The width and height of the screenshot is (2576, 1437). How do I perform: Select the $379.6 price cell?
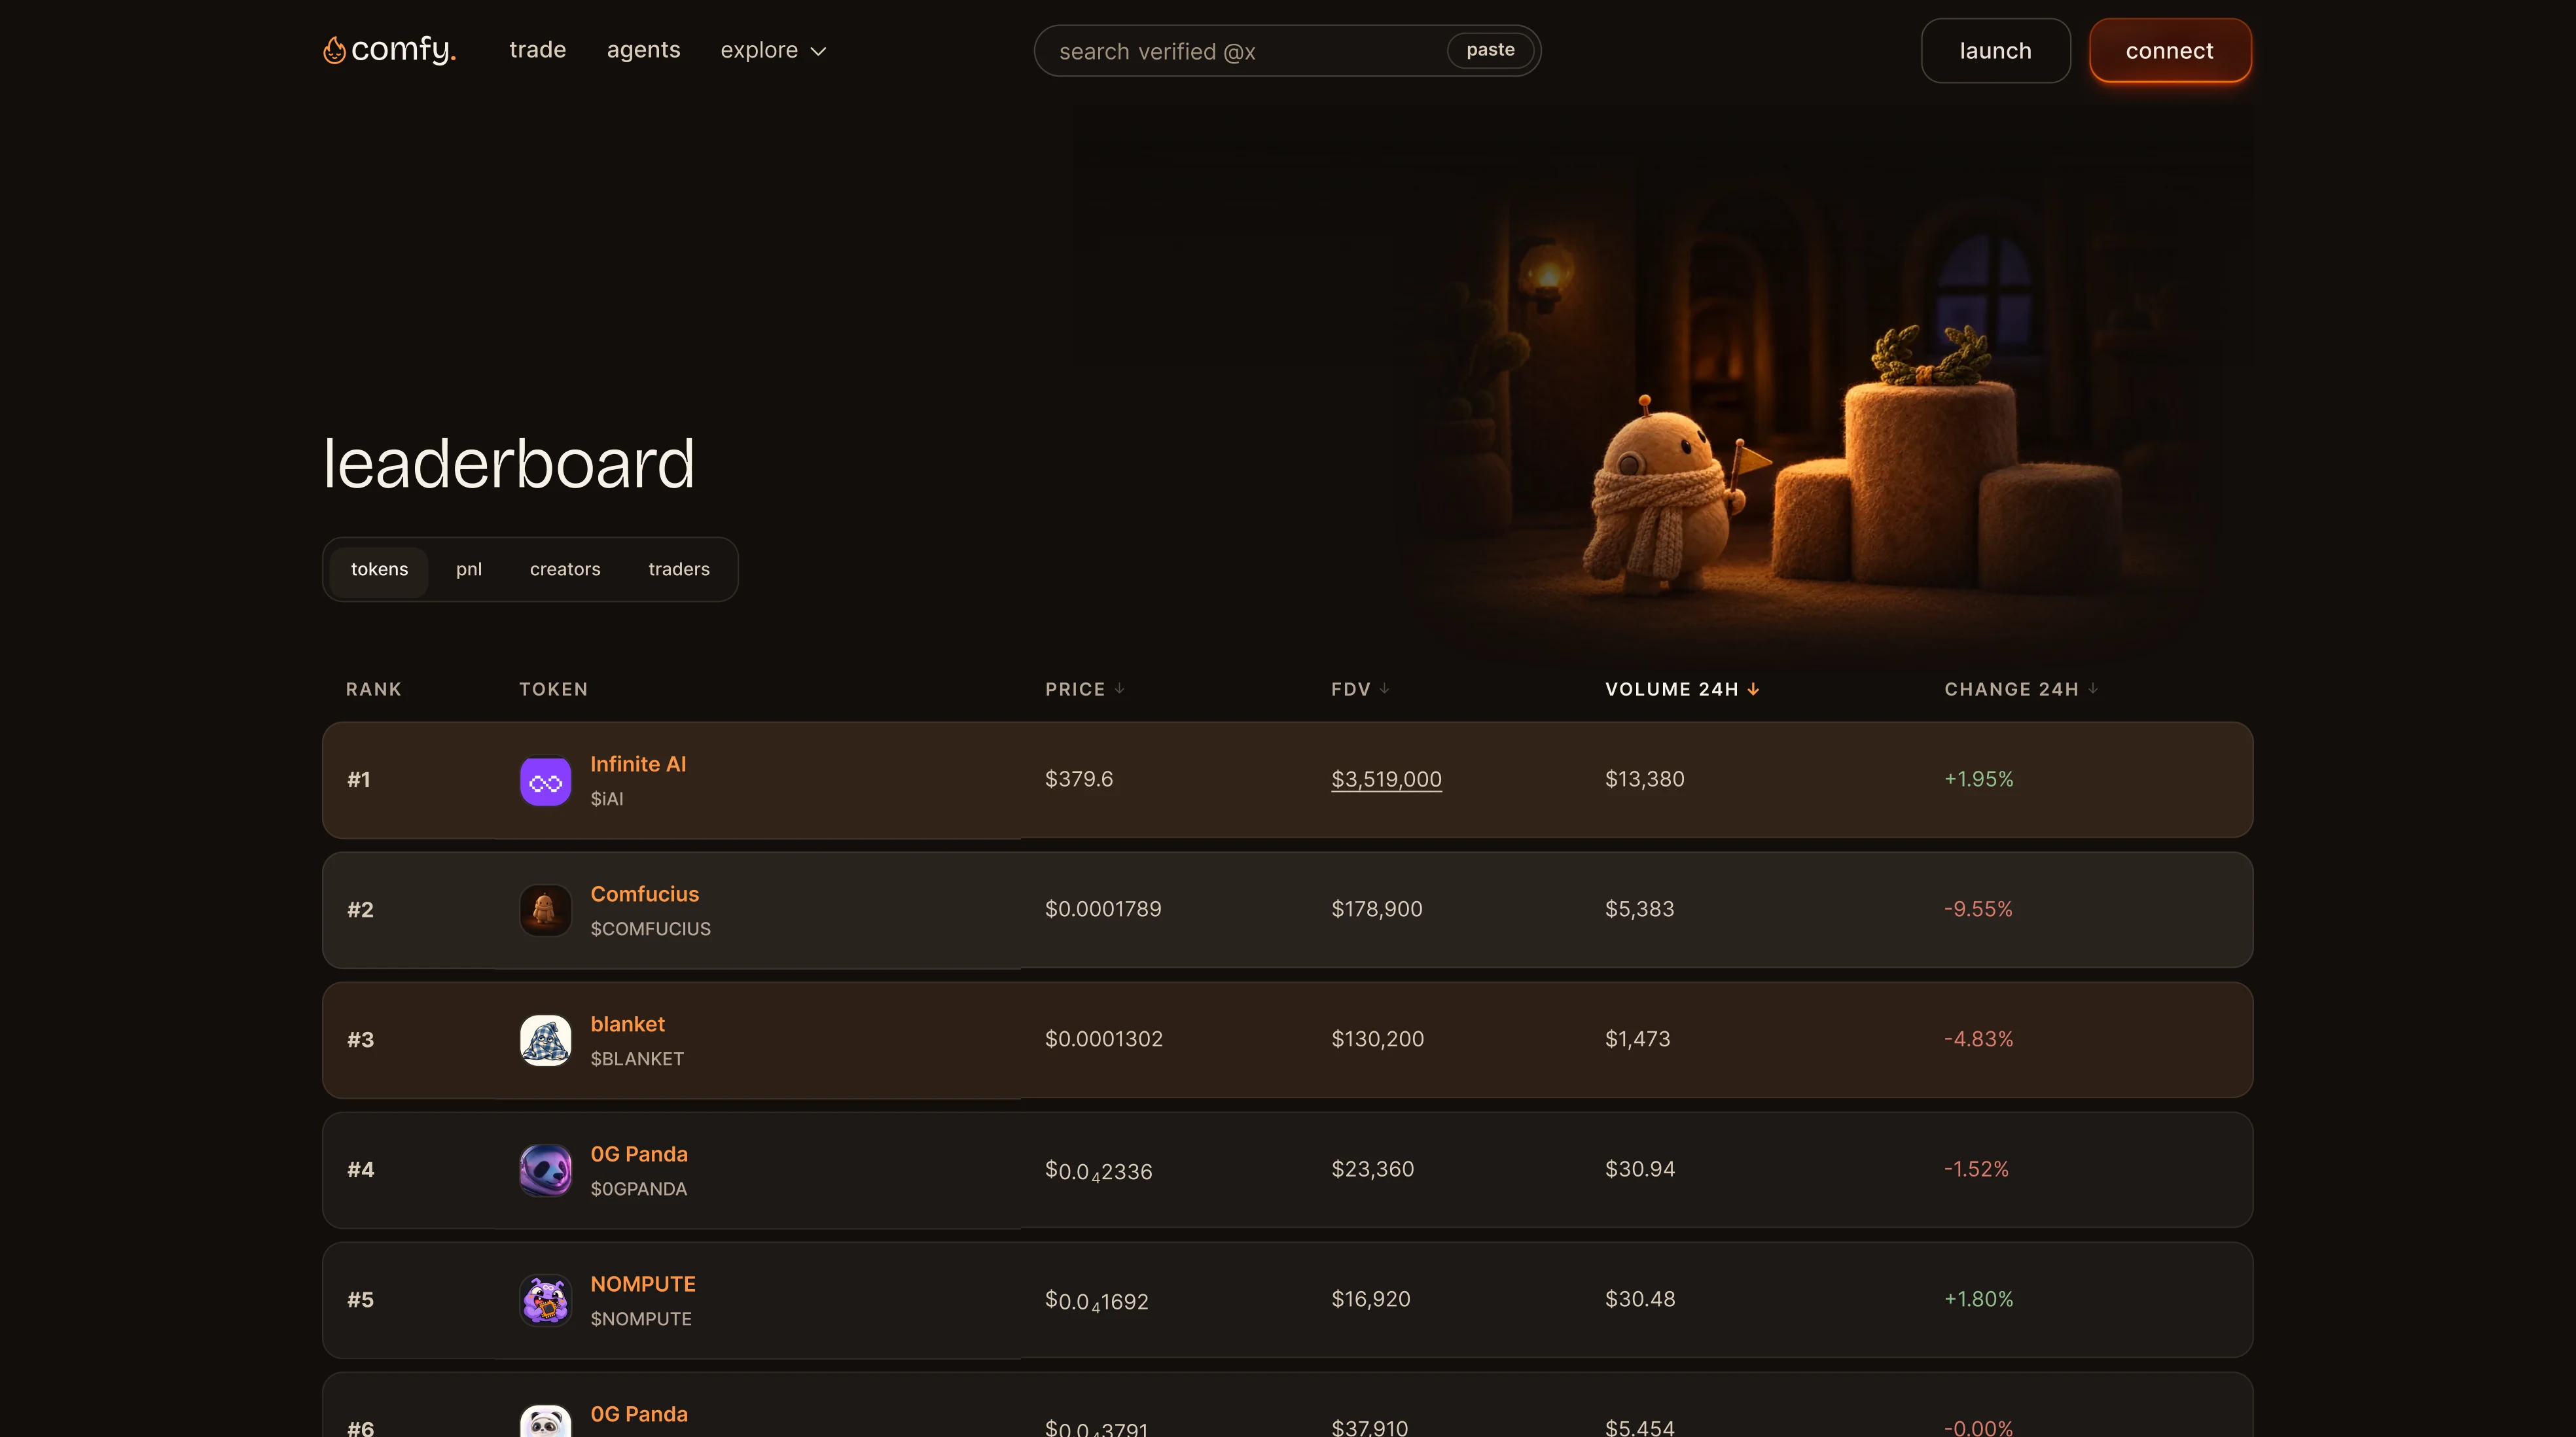(1079, 779)
